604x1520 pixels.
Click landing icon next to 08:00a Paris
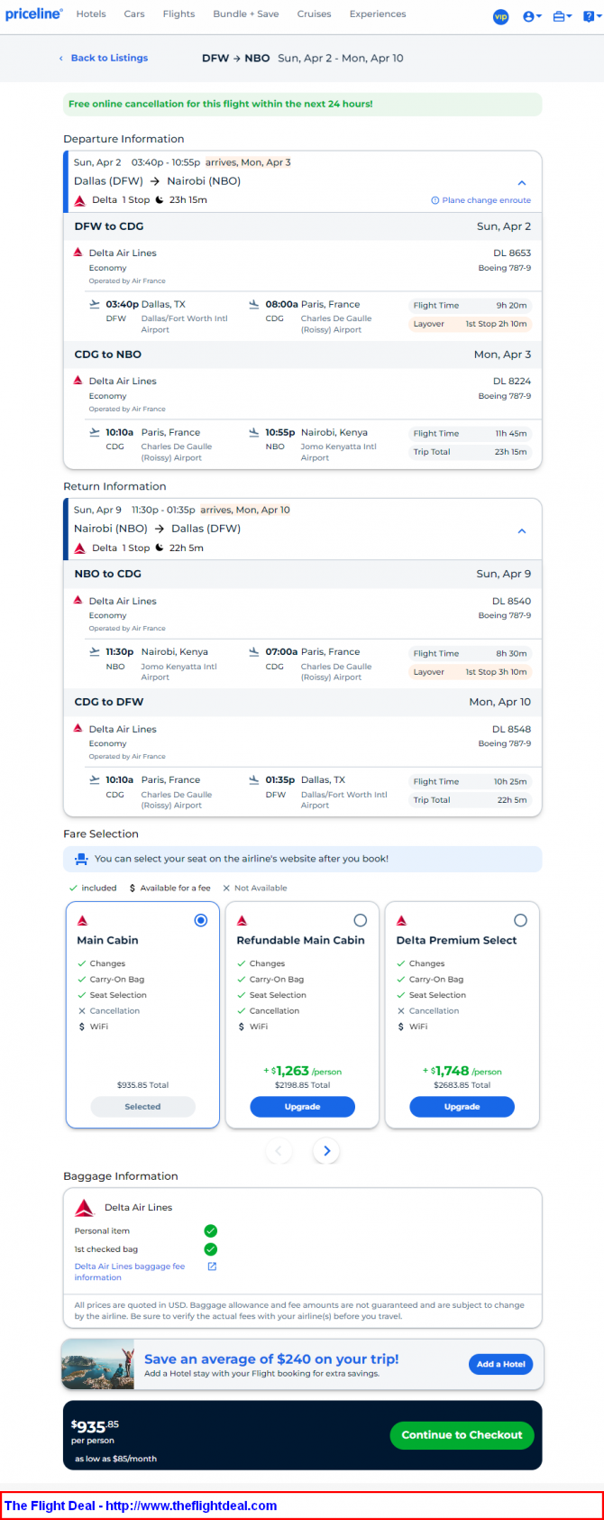pos(254,304)
